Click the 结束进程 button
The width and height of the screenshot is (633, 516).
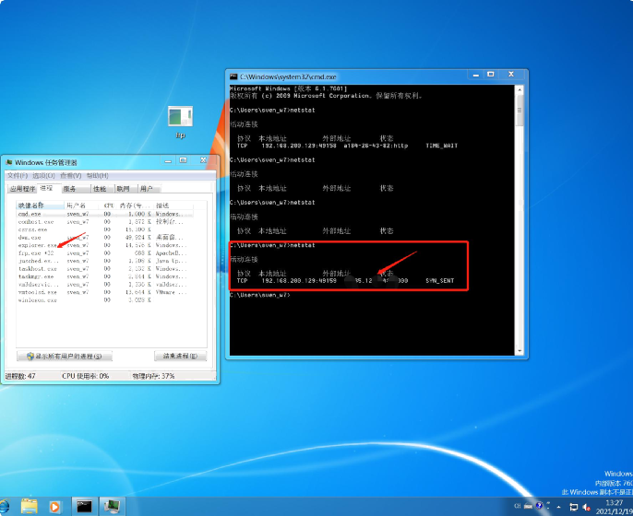(x=180, y=356)
